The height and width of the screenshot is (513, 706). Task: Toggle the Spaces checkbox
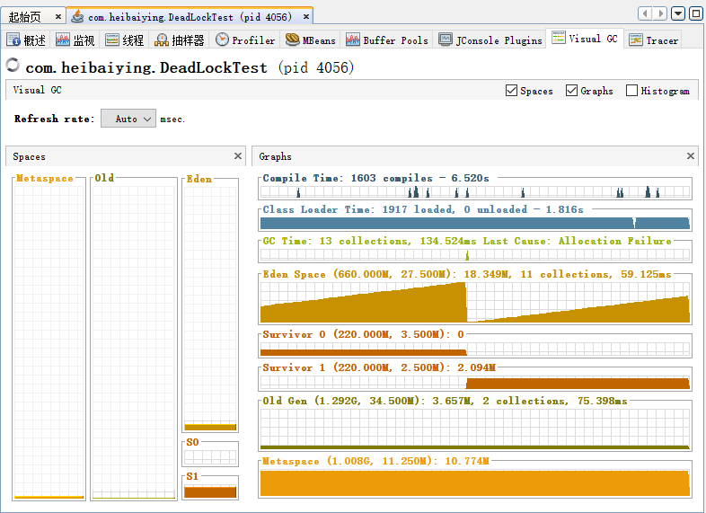tap(511, 91)
